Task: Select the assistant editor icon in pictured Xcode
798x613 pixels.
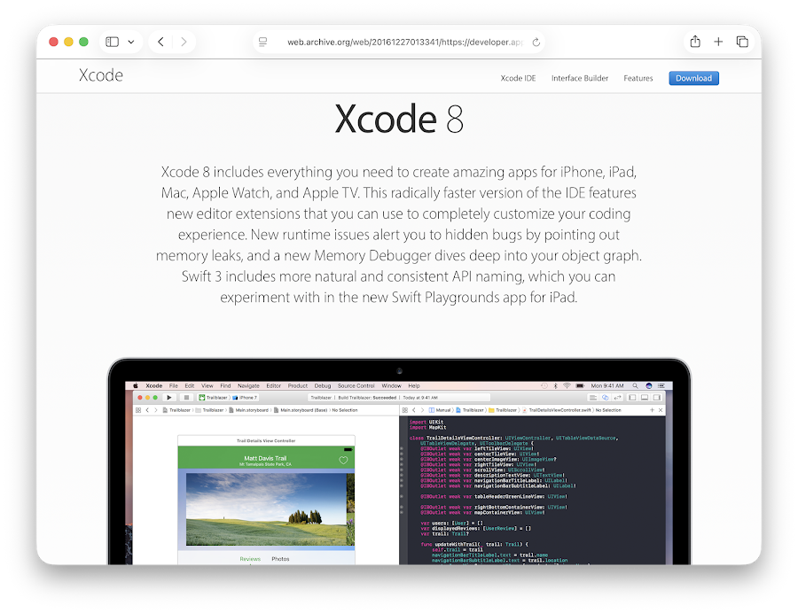Action: pos(605,398)
